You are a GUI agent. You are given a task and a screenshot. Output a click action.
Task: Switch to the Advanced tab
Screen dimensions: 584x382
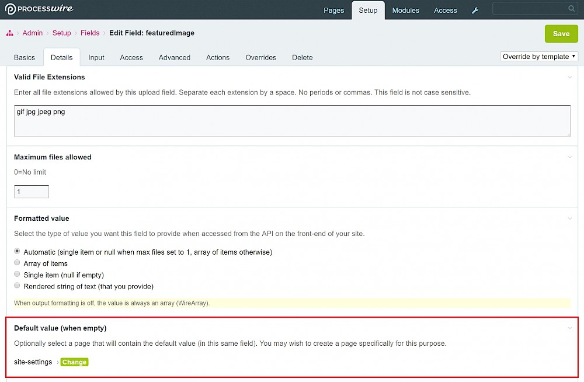tap(174, 57)
